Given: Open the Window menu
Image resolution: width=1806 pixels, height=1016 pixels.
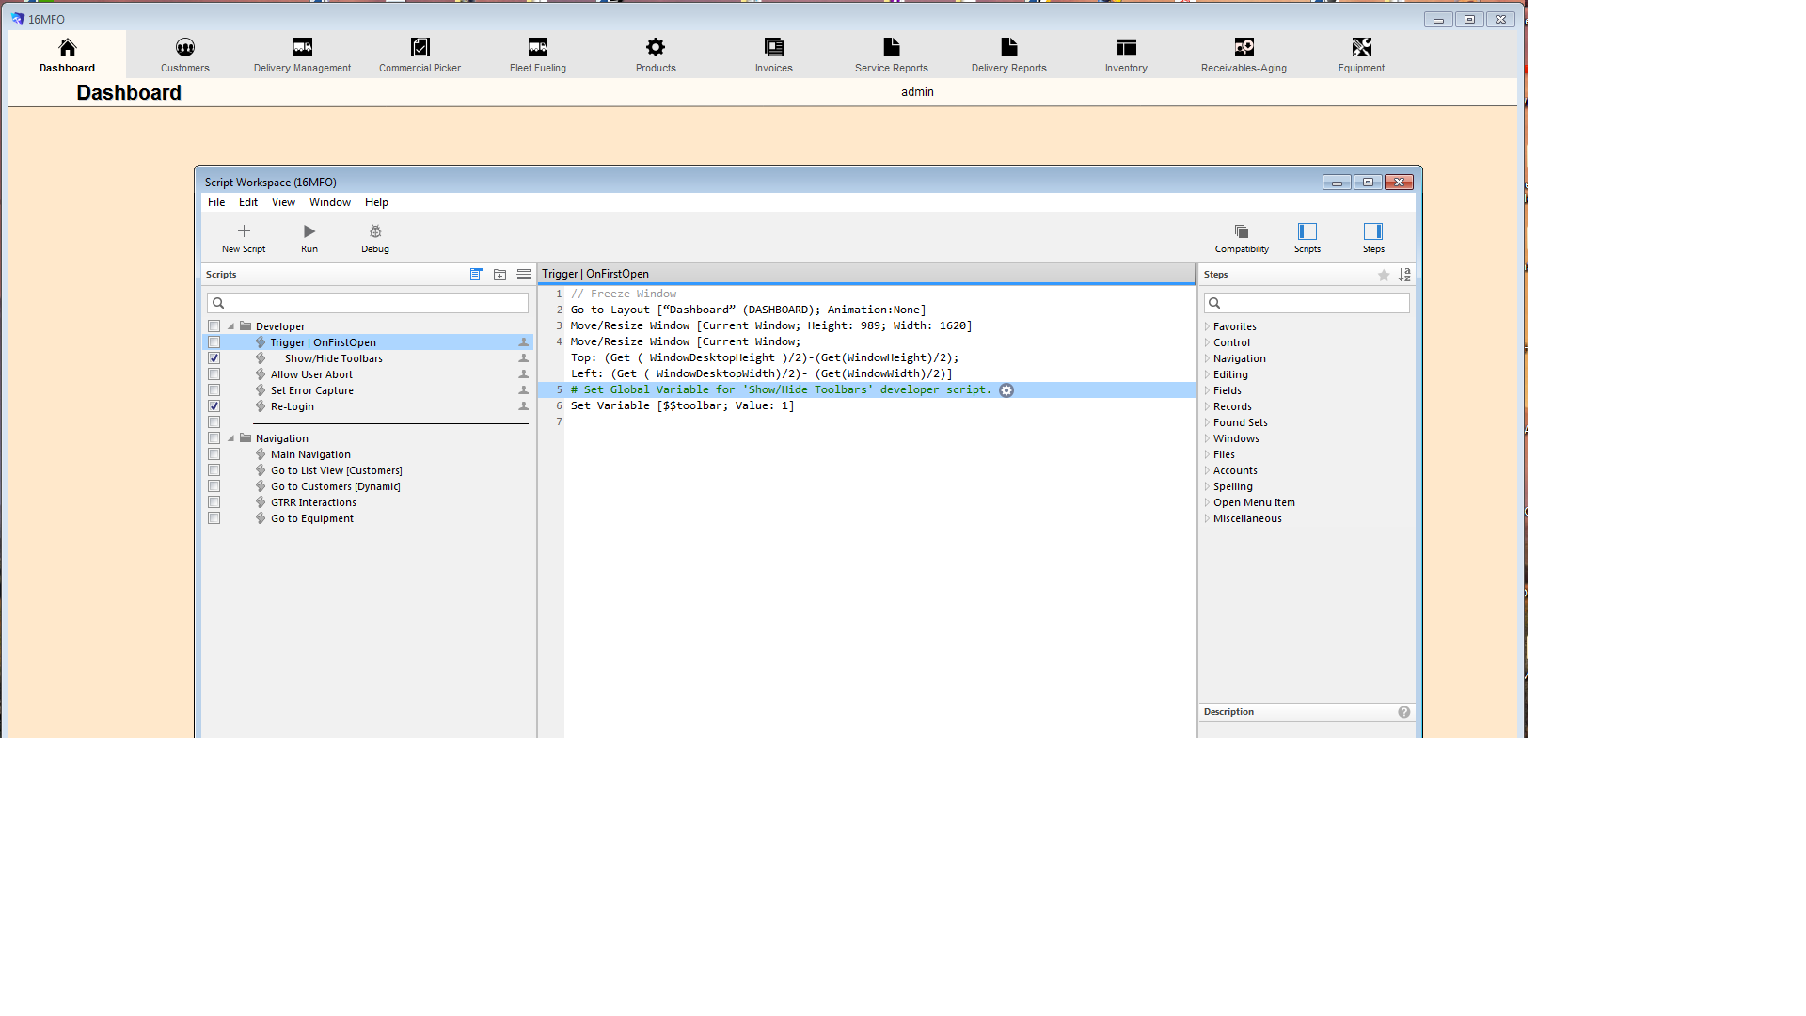Looking at the screenshot, I should click(329, 202).
